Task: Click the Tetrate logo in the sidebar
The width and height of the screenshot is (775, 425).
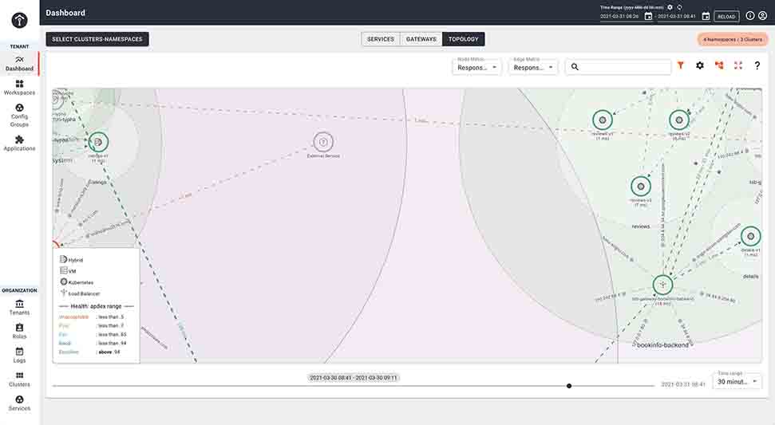Action: 19,20
